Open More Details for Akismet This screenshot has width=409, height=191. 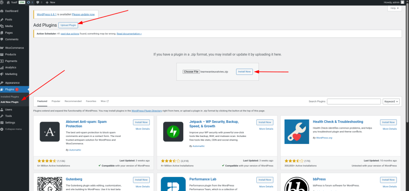click(x=143, y=129)
